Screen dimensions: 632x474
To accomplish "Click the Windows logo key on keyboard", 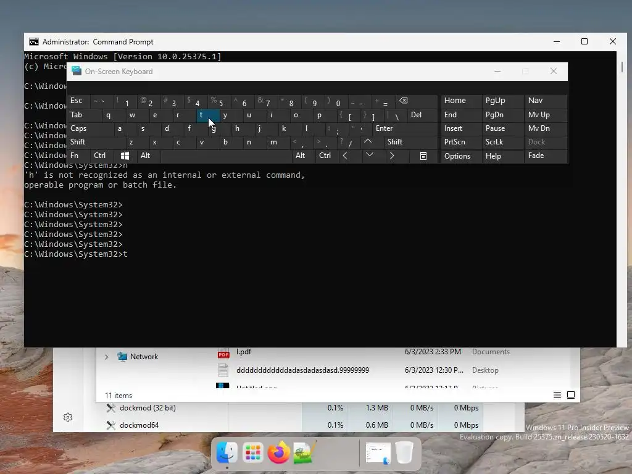I will (125, 156).
